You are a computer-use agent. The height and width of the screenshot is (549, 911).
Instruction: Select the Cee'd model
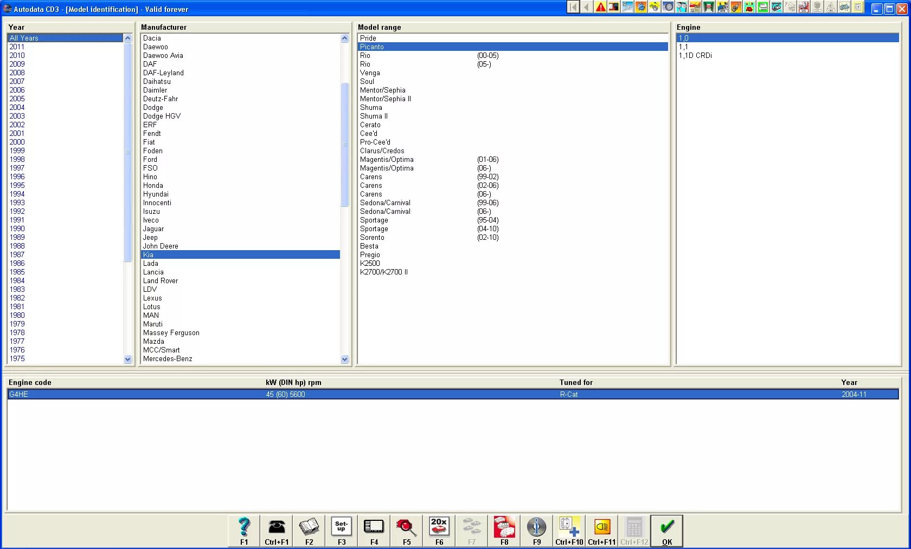[x=513, y=134]
